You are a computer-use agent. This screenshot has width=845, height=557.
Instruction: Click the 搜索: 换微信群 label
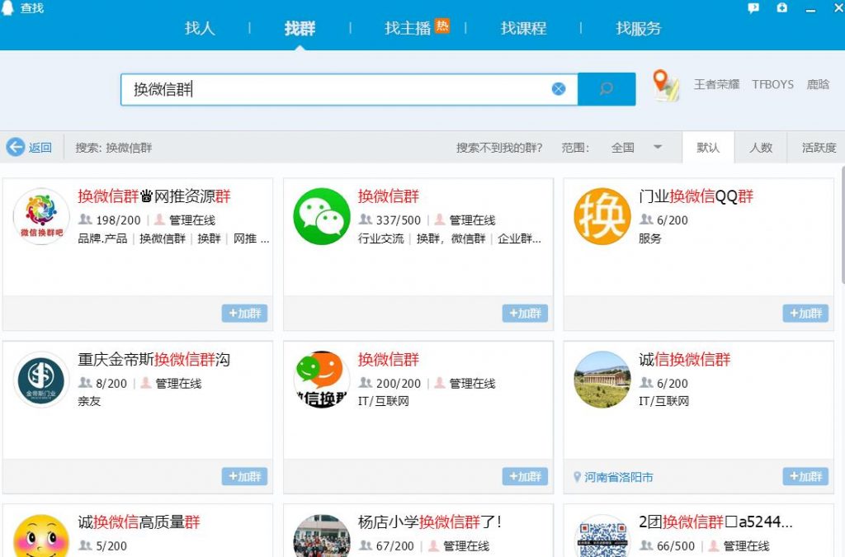114,147
